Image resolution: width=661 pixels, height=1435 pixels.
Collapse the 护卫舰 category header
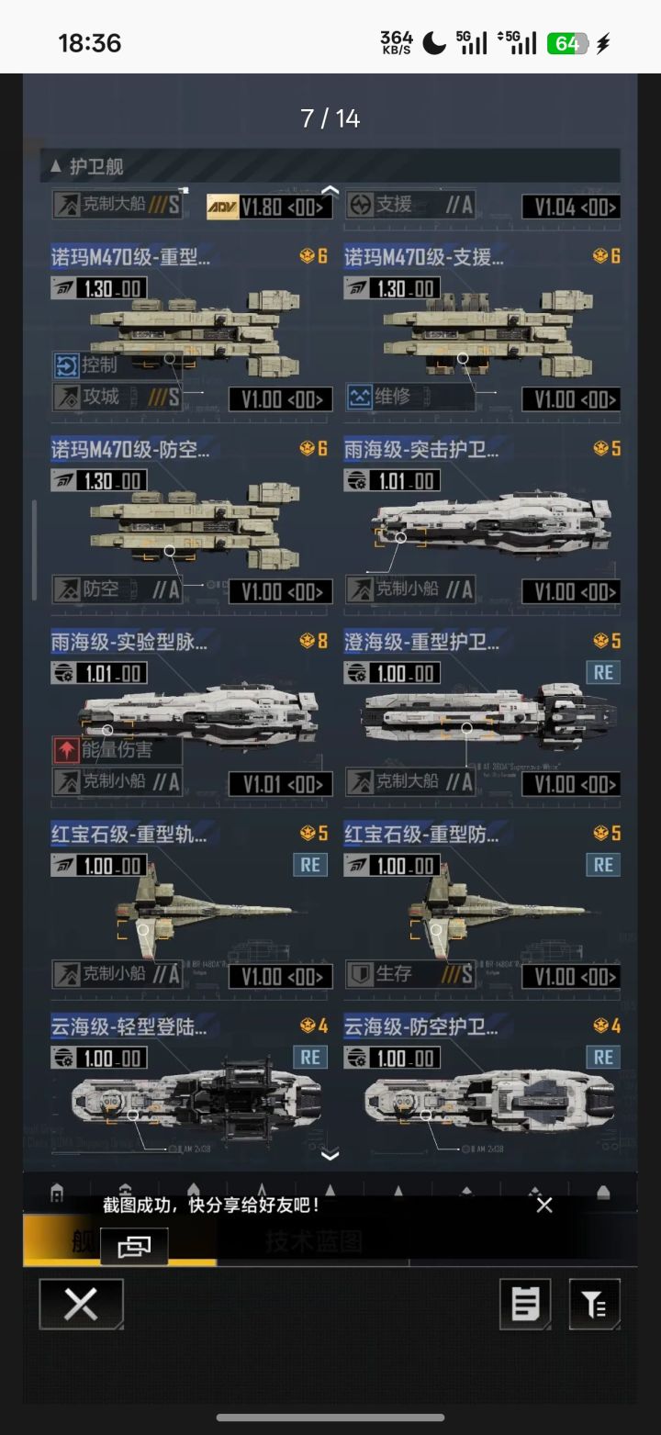pos(330,166)
